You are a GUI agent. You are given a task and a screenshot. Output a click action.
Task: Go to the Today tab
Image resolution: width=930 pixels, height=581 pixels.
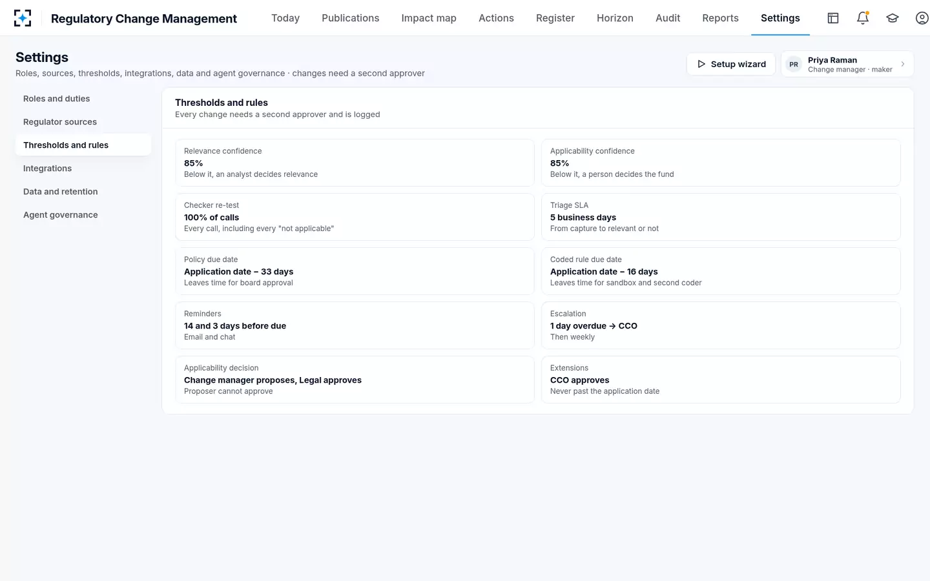tap(285, 18)
